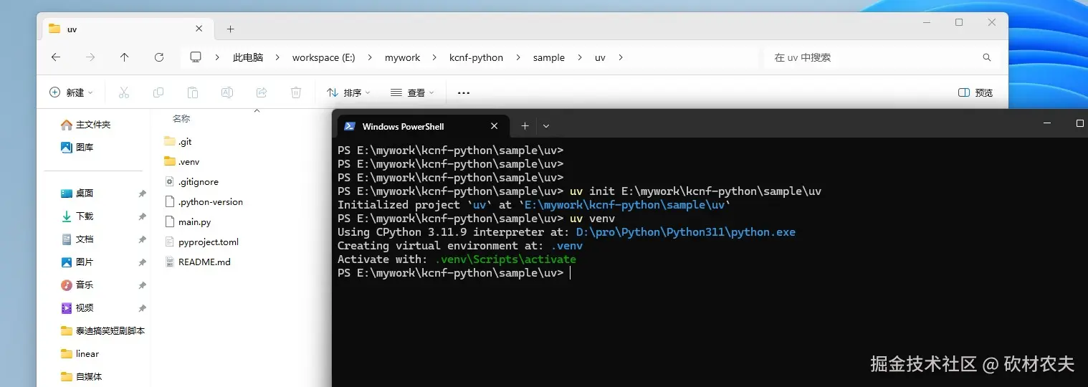This screenshot has width=1088, height=387.
Task: Click the Paste clipboard icon
Action: (193, 92)
